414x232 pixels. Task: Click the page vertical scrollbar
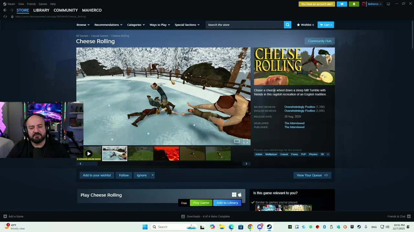[412, 35]
